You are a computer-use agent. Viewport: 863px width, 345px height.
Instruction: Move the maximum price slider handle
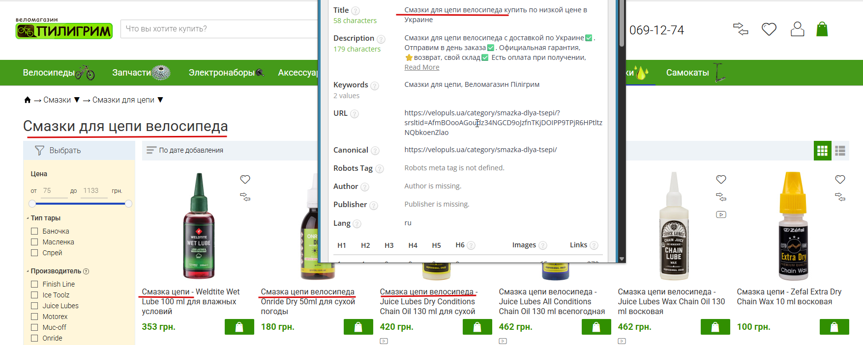click(x=128, y=204)
